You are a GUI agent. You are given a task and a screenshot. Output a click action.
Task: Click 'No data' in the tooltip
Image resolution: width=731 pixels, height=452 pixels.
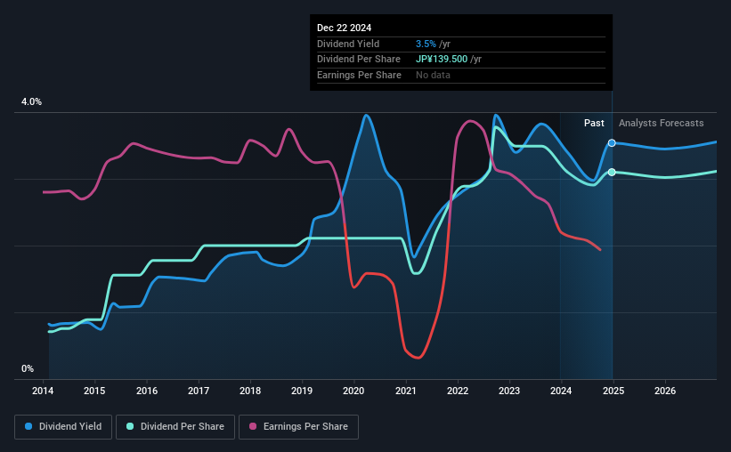coord(433,75)
